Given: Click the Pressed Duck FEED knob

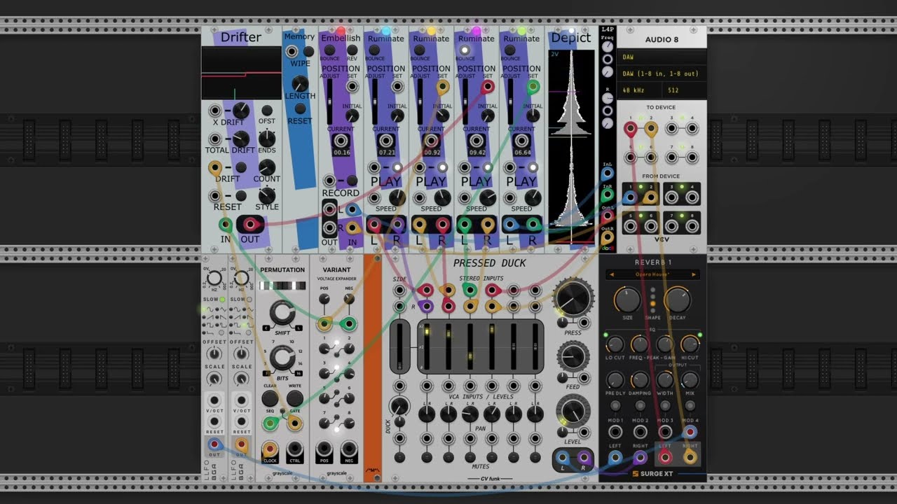Looking at the screenshot, I should 573,356.
